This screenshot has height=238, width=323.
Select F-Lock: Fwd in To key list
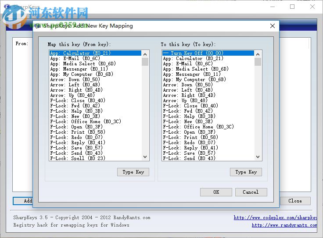tap(208, 111)
